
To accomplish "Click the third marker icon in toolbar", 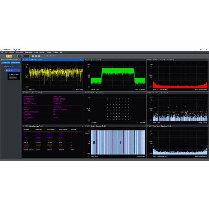I will pyautogui.click(x=50, y=56).
